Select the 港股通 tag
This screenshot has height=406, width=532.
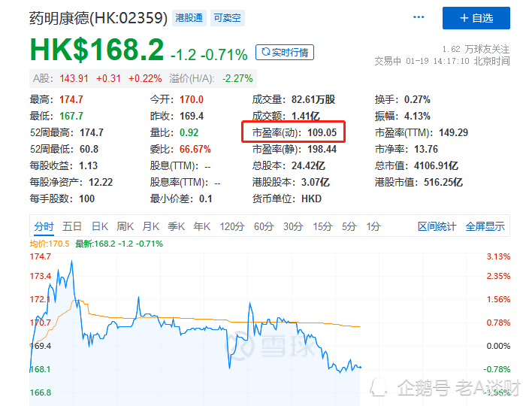tap(189, 17)
